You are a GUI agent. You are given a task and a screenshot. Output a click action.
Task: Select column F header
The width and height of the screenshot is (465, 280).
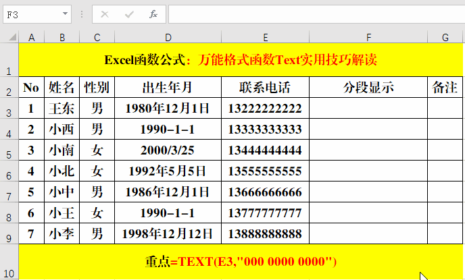pos(368,38)
